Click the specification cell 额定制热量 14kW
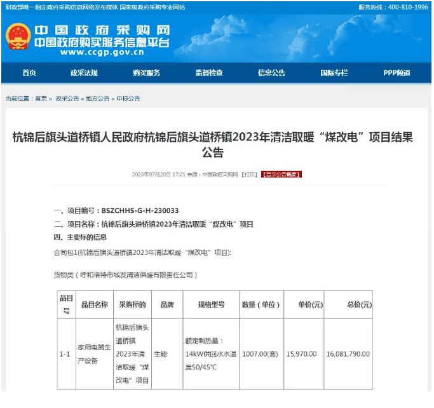434x408 pixels. click(211, 354)
